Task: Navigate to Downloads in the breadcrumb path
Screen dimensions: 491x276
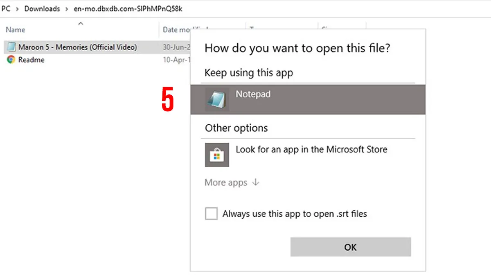Action: (x=42, y=9)
